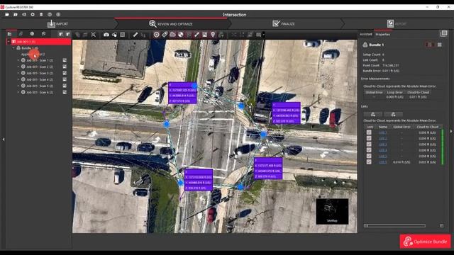
Task: Go to the Report workflow step
Action: (397, 23)
